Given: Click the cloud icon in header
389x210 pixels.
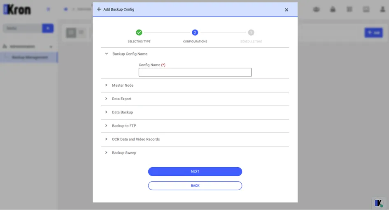Looking at the screenshot, I should pyautogui.click(x=316, y=9).
